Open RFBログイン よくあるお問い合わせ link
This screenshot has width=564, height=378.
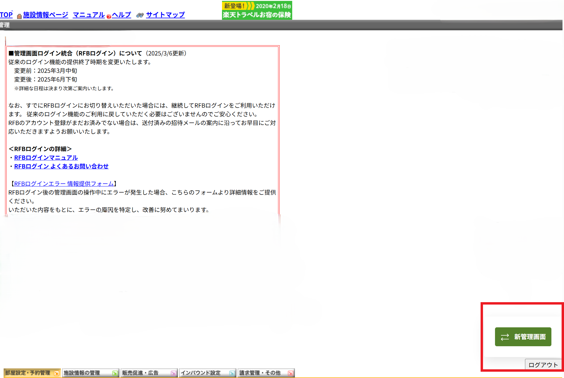point(61,166)
